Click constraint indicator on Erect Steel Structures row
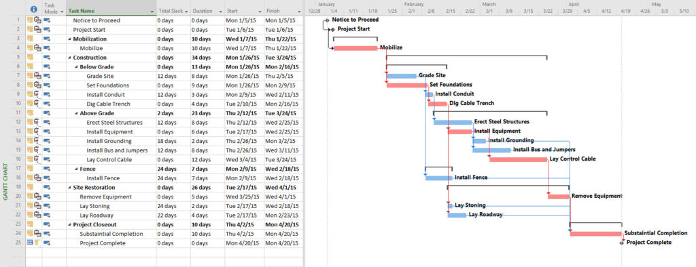The width and height of the screenshot is (696, 267). [37, 122]
